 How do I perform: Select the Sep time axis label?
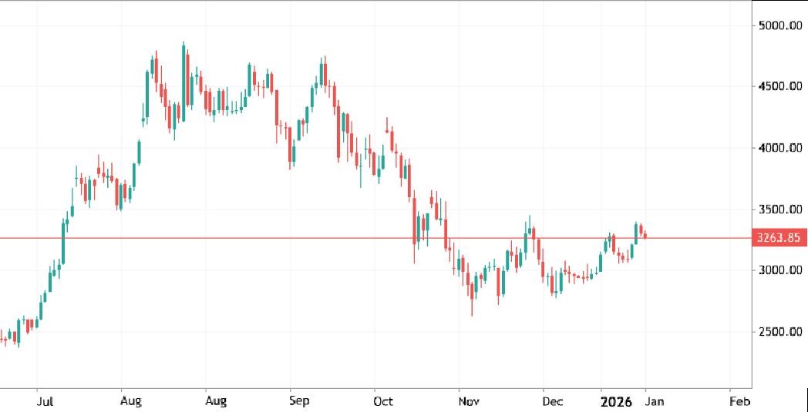300,401
